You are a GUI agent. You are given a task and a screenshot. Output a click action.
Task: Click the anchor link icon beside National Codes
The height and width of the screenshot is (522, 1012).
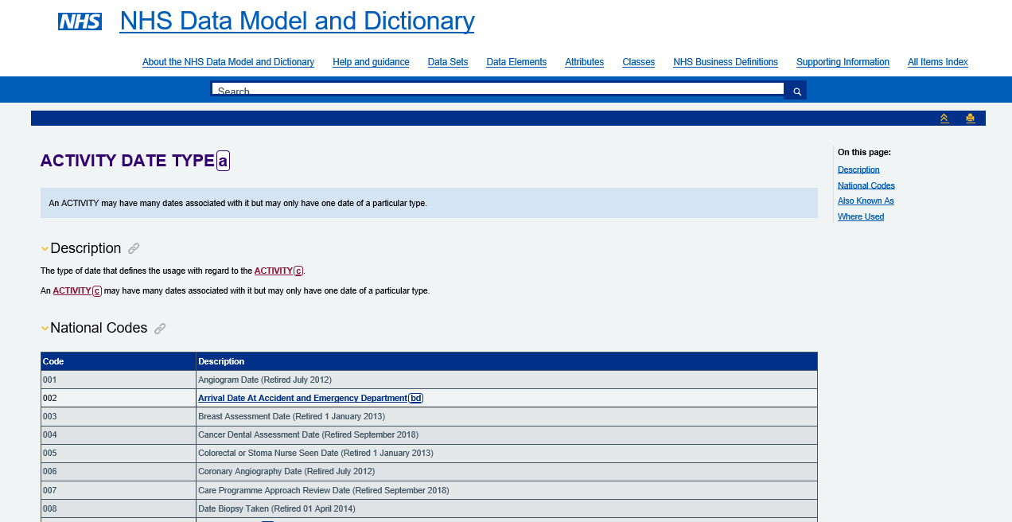tap(160, 328)
